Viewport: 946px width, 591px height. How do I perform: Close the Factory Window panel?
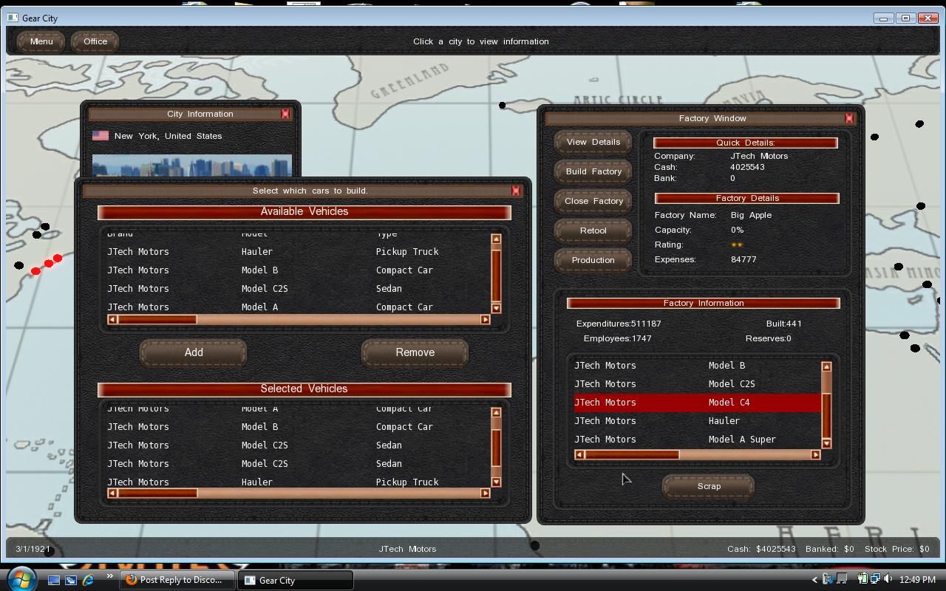pos(849,118)
